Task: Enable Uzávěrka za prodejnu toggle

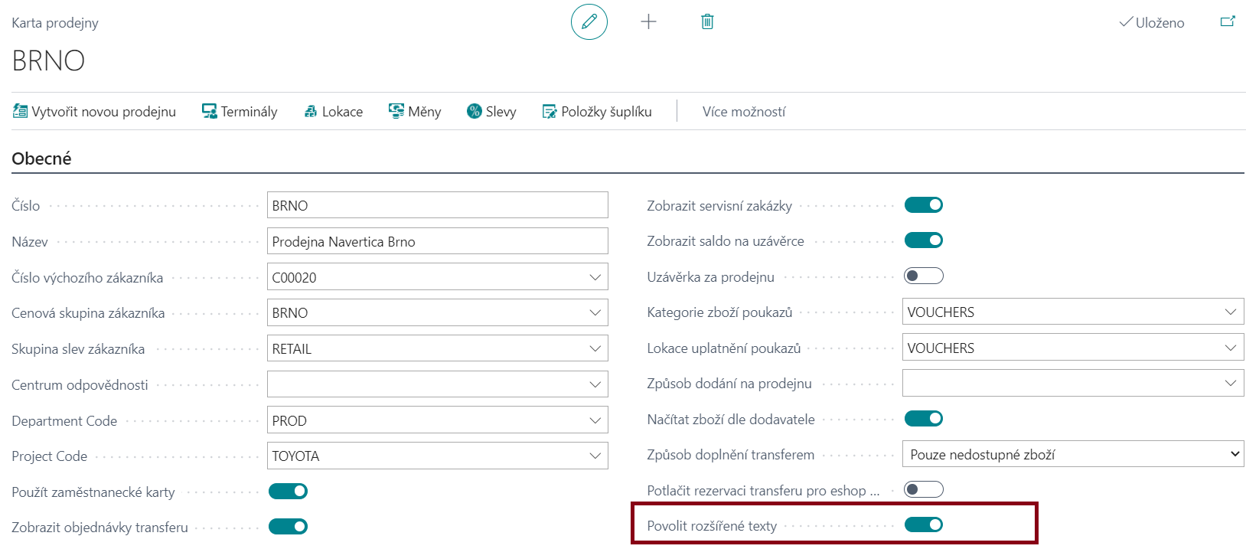Action: click(x=923, y=276)
